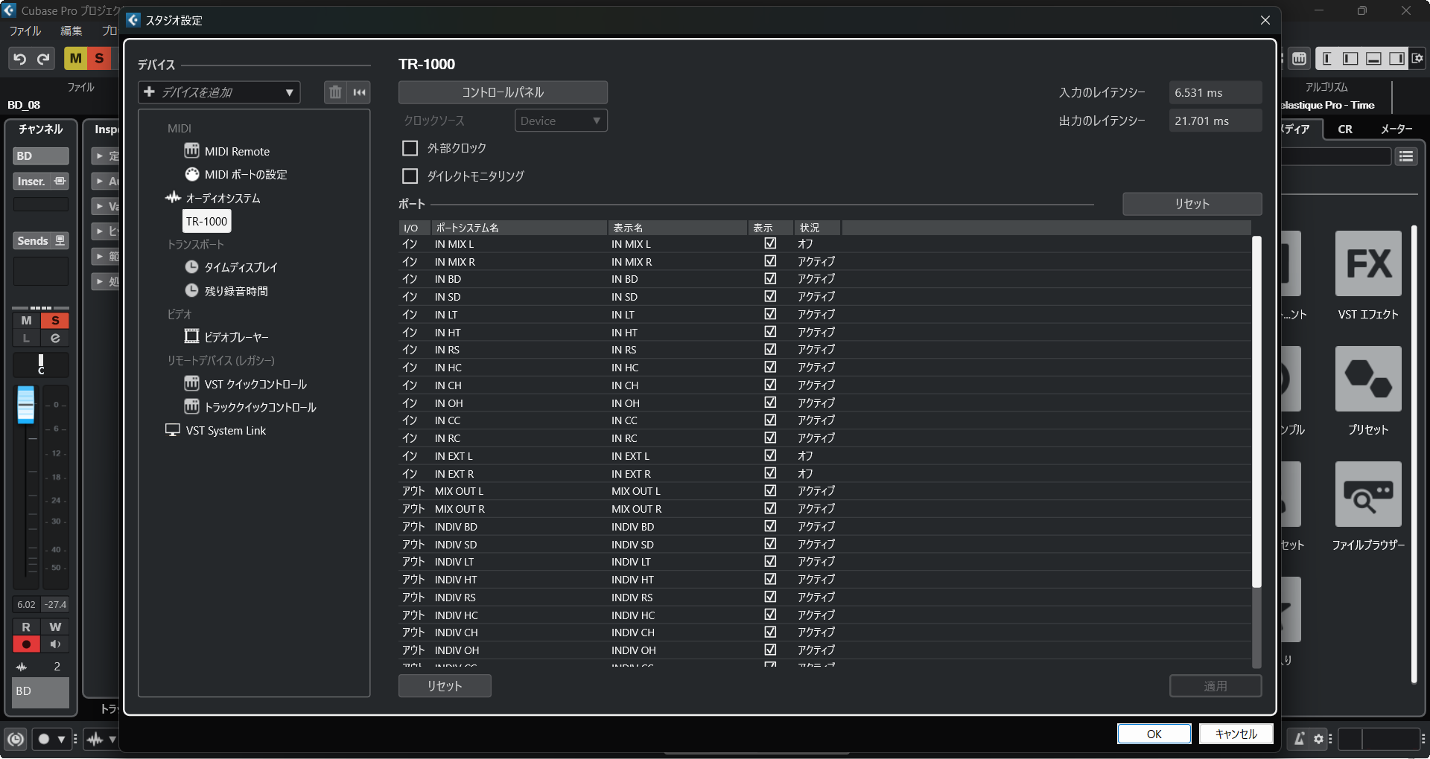The height and width of the screenshot is (759, 1430).
Task: Select ビデオプレーヤー in the device list
Action: [236, 337]
